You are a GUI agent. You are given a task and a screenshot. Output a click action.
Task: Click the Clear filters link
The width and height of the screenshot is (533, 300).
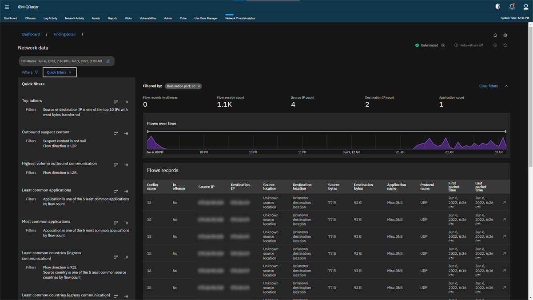(x=488, y=86)
